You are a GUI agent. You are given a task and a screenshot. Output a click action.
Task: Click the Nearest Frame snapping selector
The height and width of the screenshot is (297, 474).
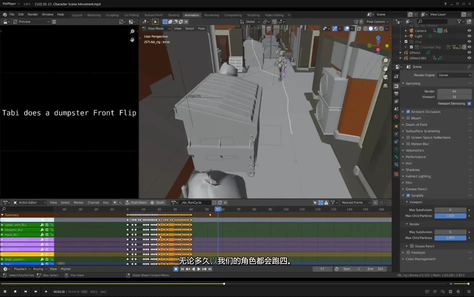[x=356, y=202]
